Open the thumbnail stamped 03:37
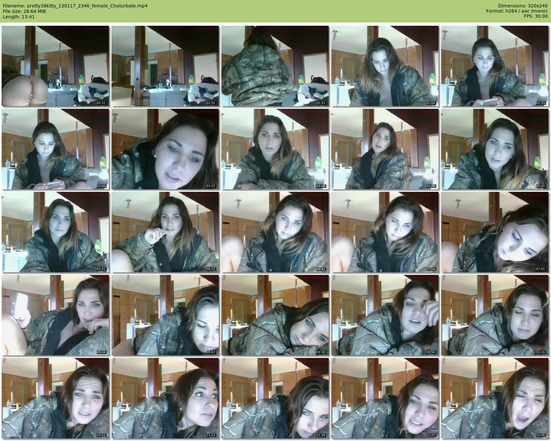 pos(165,149)
